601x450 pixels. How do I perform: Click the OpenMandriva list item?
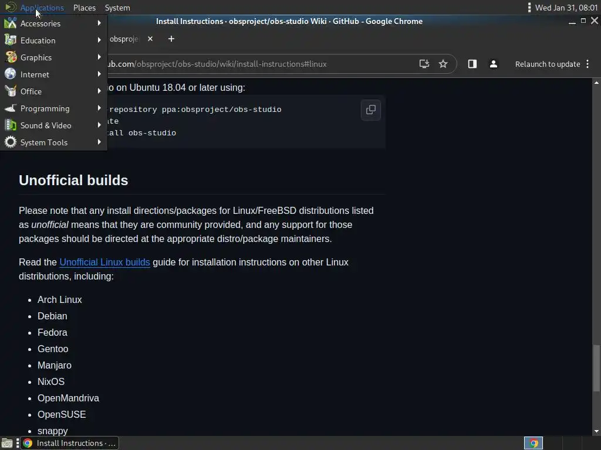tap(68, 398)
